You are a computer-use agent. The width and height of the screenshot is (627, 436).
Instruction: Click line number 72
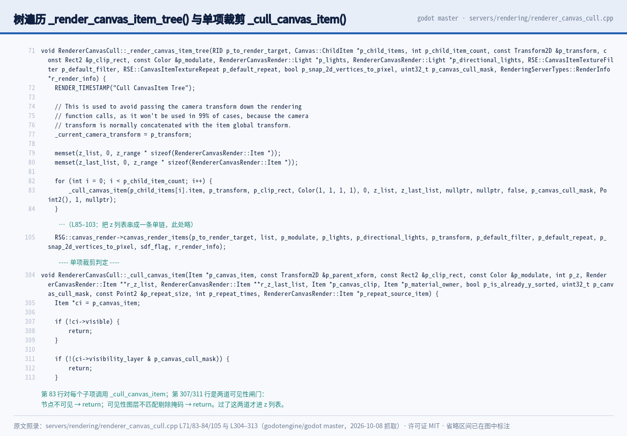click(32, 88)
